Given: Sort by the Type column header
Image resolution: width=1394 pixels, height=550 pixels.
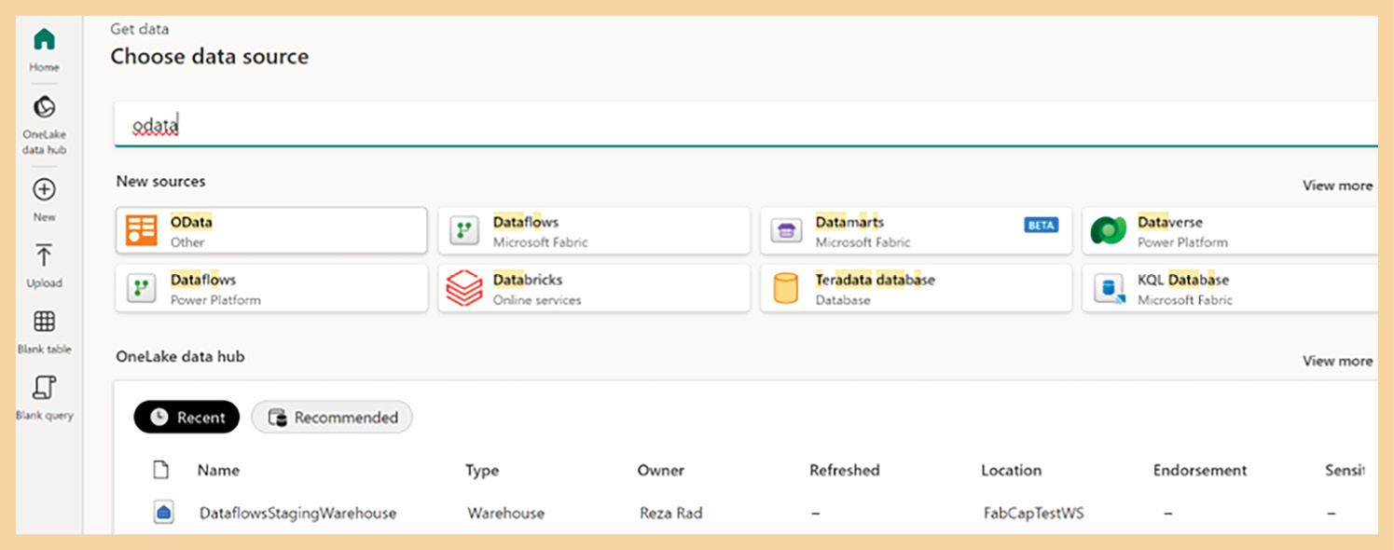Looking at the screenshot, I should (x=482, y=470).
